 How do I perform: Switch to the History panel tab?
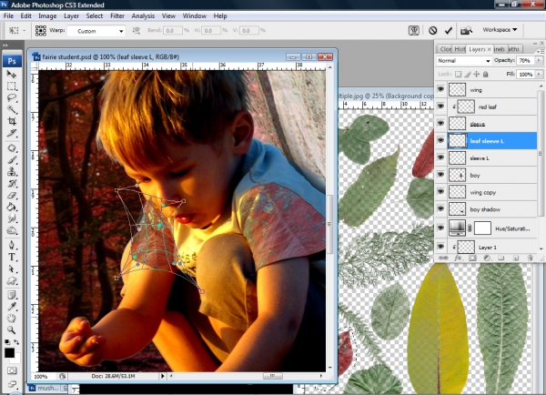(x=460, y=49)
